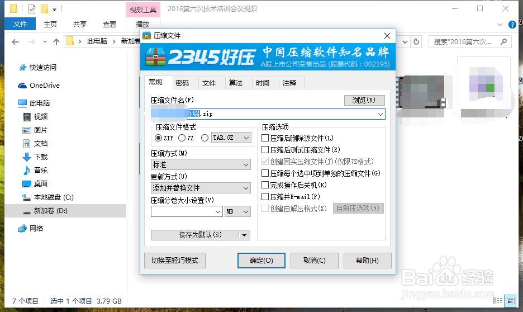
Task: Open 图片 folder icon in sidebar
Action: click(x=27, y=130)
